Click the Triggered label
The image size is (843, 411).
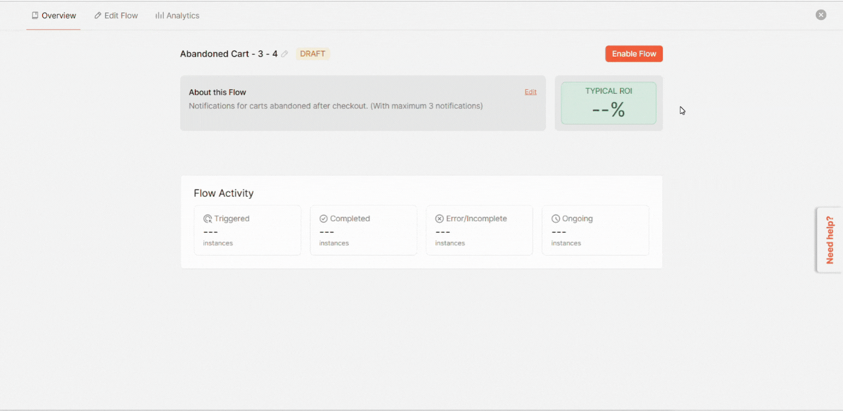[232, 219]
